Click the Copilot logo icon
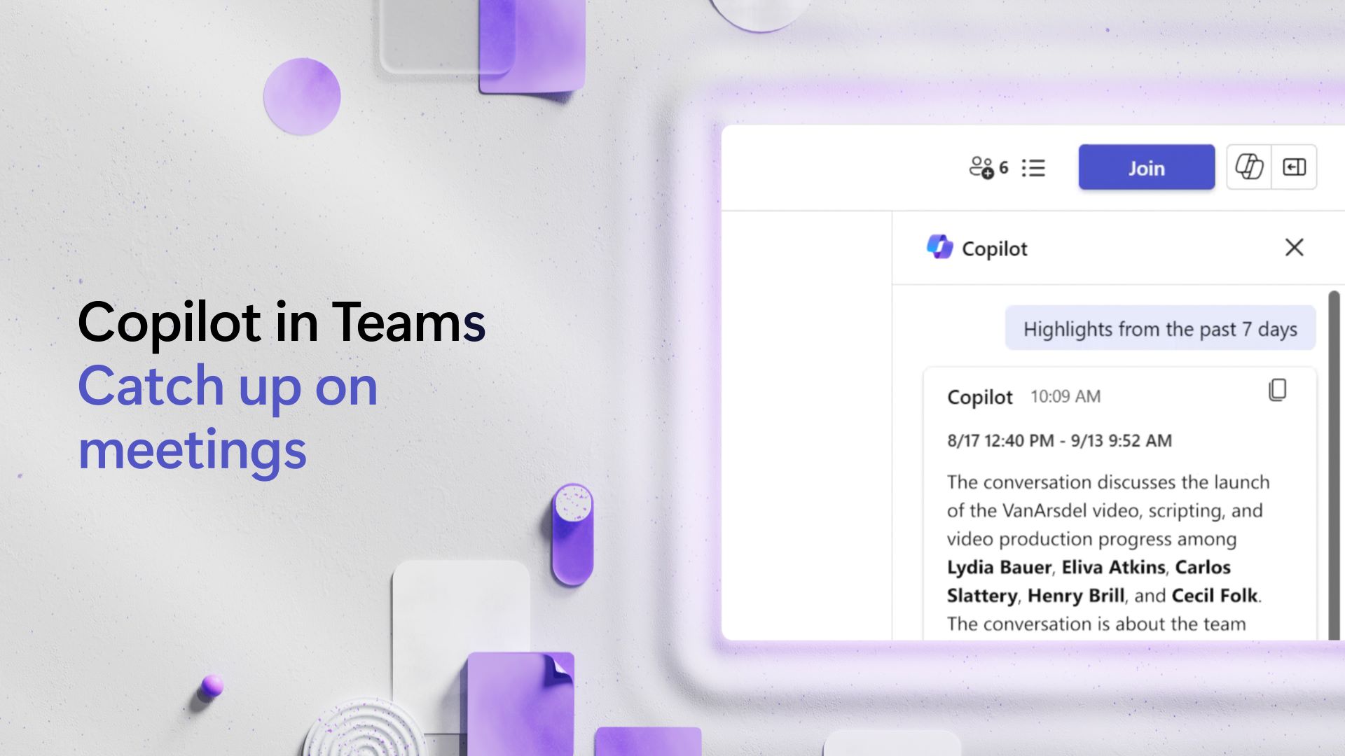Screen dimensions: 1345x756 point(939,246)
